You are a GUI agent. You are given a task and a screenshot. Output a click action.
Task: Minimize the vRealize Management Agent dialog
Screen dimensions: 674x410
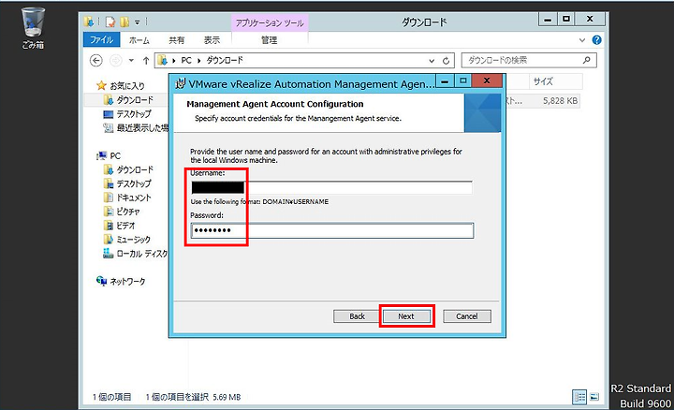point(445,81)
